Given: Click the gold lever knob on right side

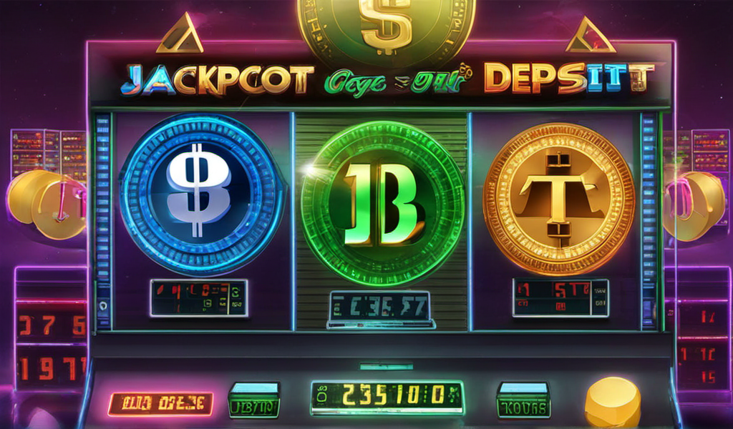Looking at the screenshot, I should 694,206.
